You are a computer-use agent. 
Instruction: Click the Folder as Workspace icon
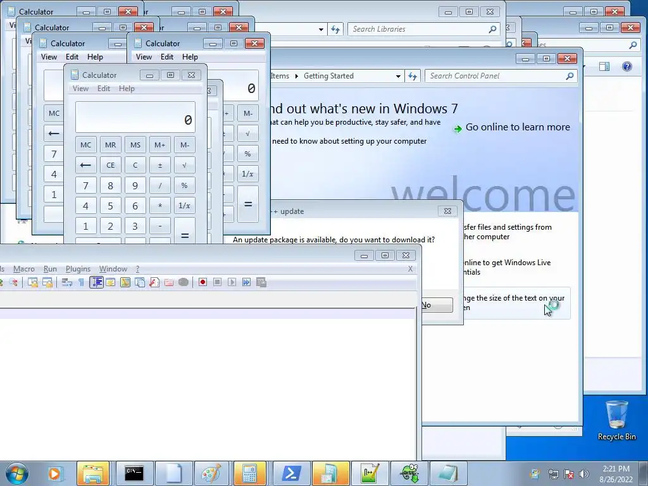click(x=168, y=282)
